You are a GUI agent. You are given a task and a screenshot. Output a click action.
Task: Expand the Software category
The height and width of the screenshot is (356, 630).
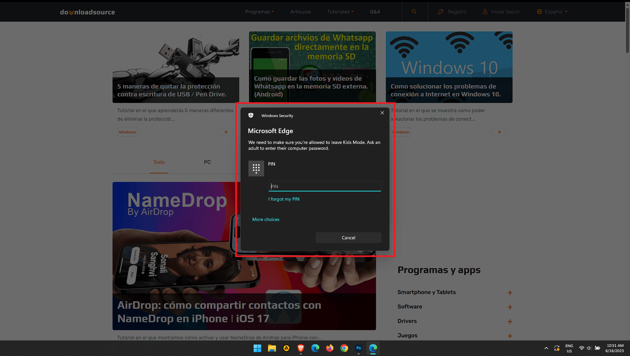[x=510, y=307]
